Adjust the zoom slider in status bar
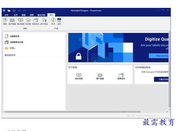The image size is (177, 131). pyautogui.click(x=146, y=116)
